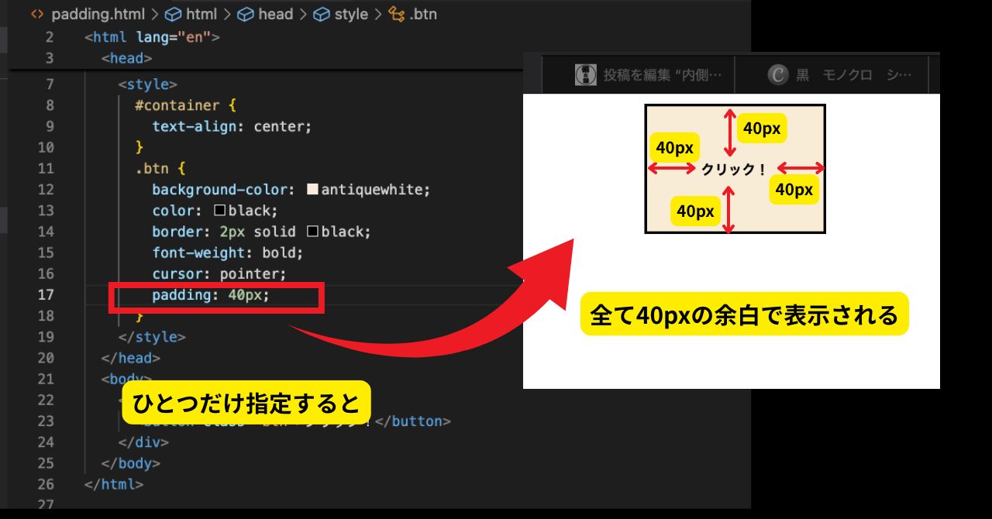Screen dimensions: 992x519
Task: Open the black swatch on the border line
Action: click(313, 232)
